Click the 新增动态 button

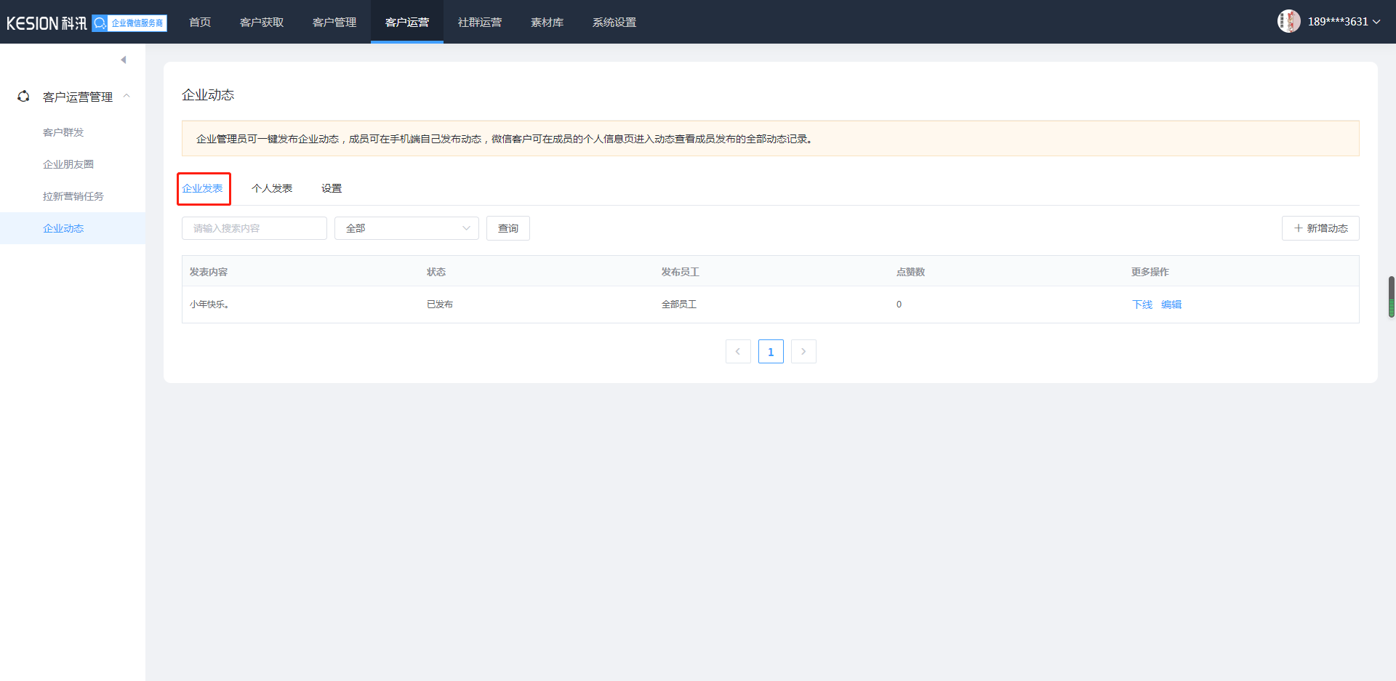tap(1320, 228)
